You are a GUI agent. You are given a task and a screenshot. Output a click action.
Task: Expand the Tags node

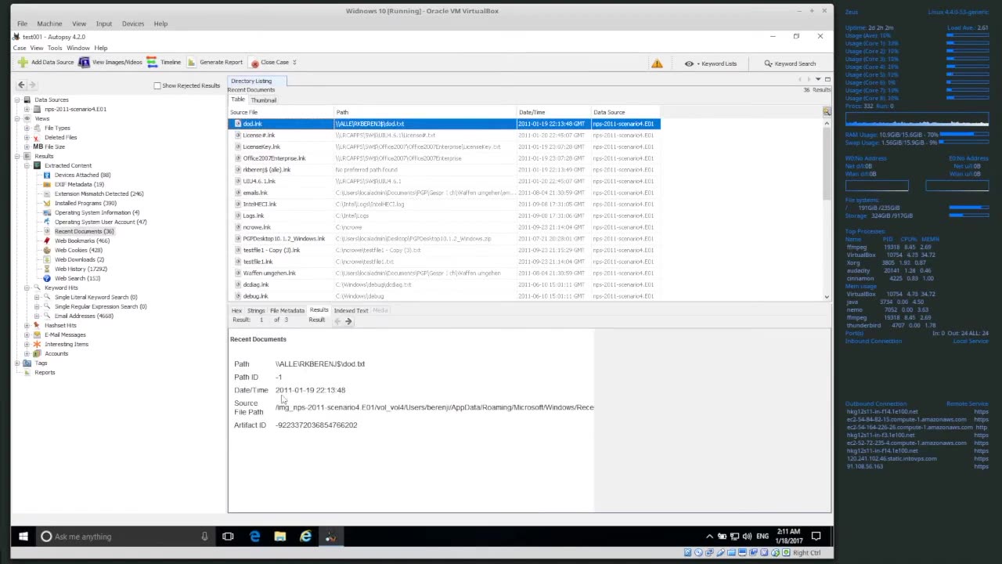[x=17, y=363]
